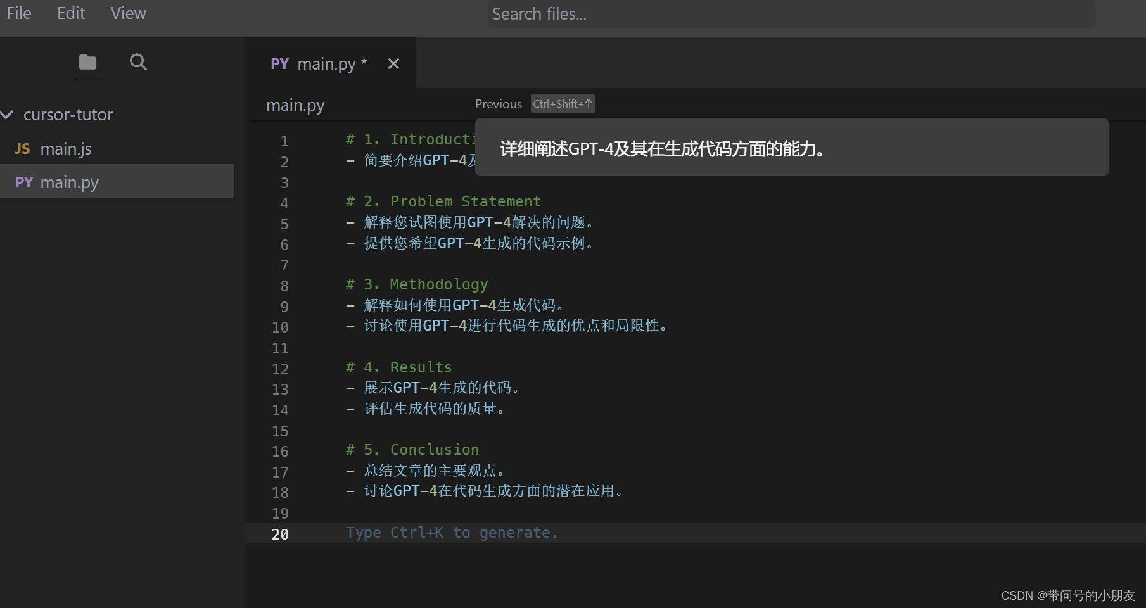Viewport: 1146px width, 608px height.
Task: Click line number 8 in the gutter
Action: [x=284, y=286]
